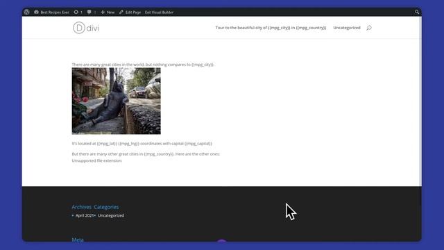Select the cat statue image
The width and height of the screenshot is (444, 250).
(116, 101)
